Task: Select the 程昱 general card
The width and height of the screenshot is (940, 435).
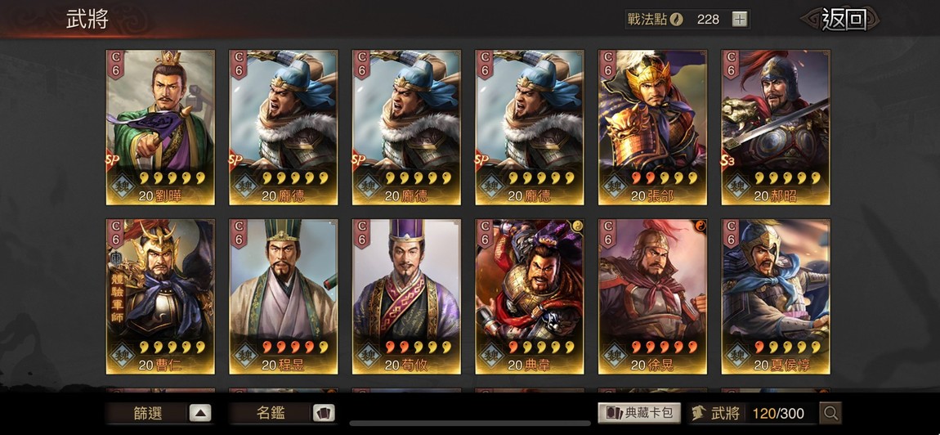Action: (x=283, y=297)
